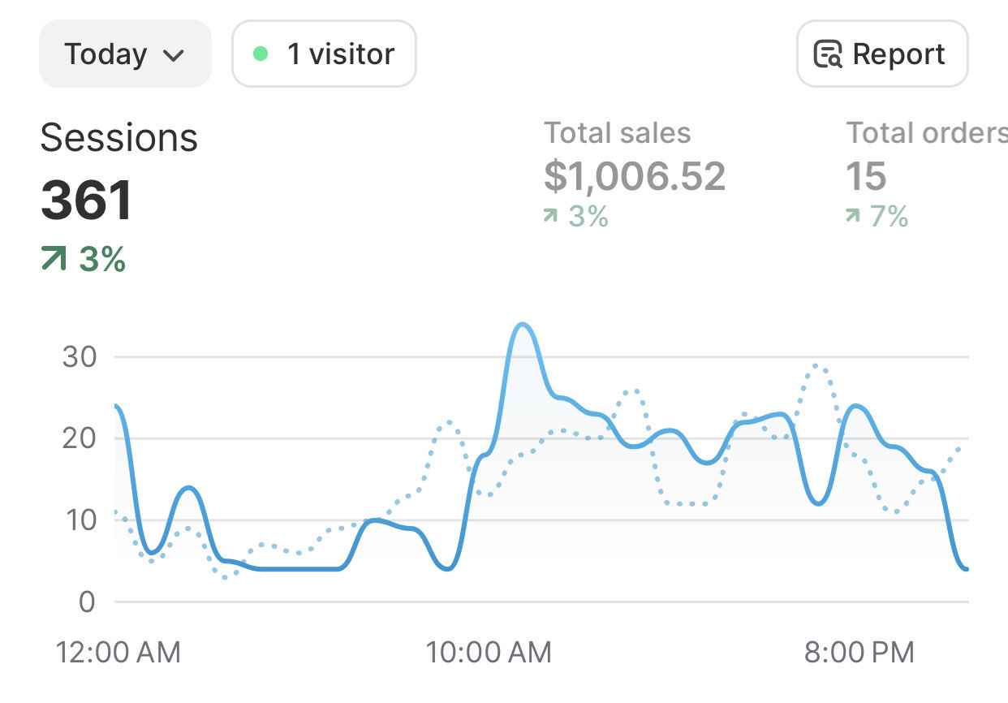1008x703 pixels.
Task: Click the $1,006.52 sales amount
Action: [634, 176]
